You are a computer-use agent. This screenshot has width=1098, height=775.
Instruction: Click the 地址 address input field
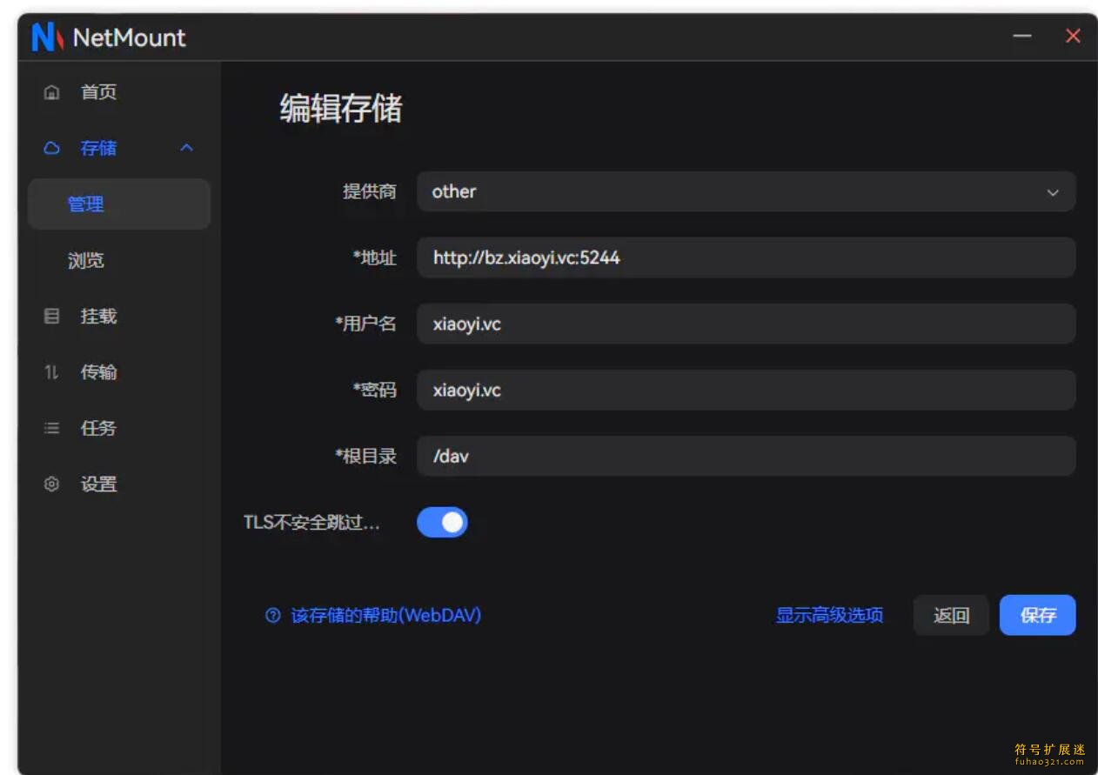pyautogui.click(x=746, y=257)
